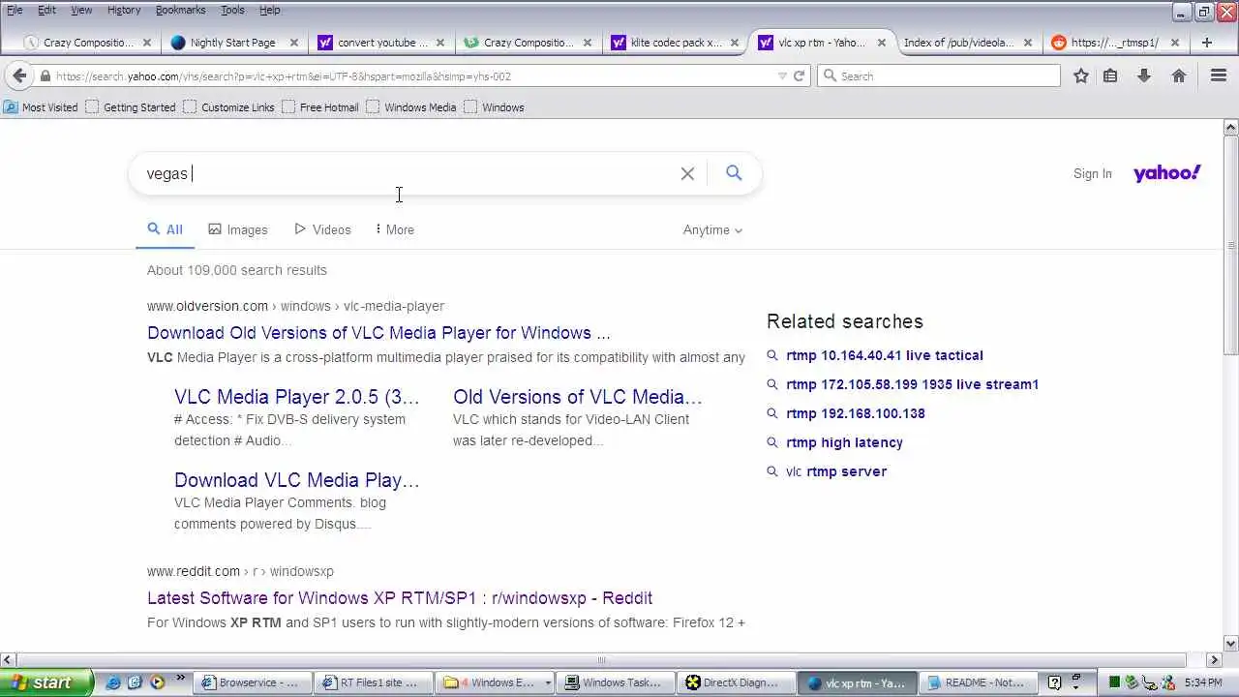Click the Windows Media Player quick launch icon

coord(157,682)
